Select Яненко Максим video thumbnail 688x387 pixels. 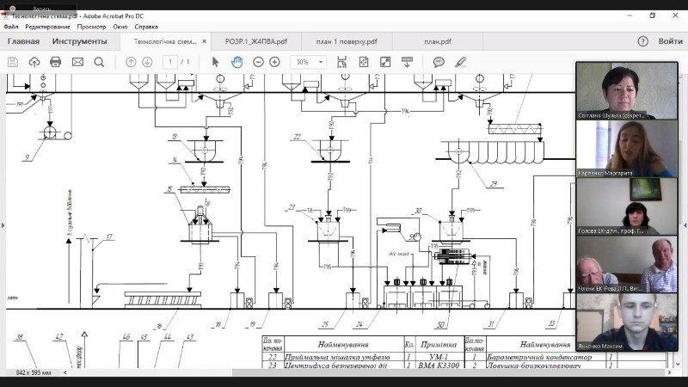coord(627,322)
